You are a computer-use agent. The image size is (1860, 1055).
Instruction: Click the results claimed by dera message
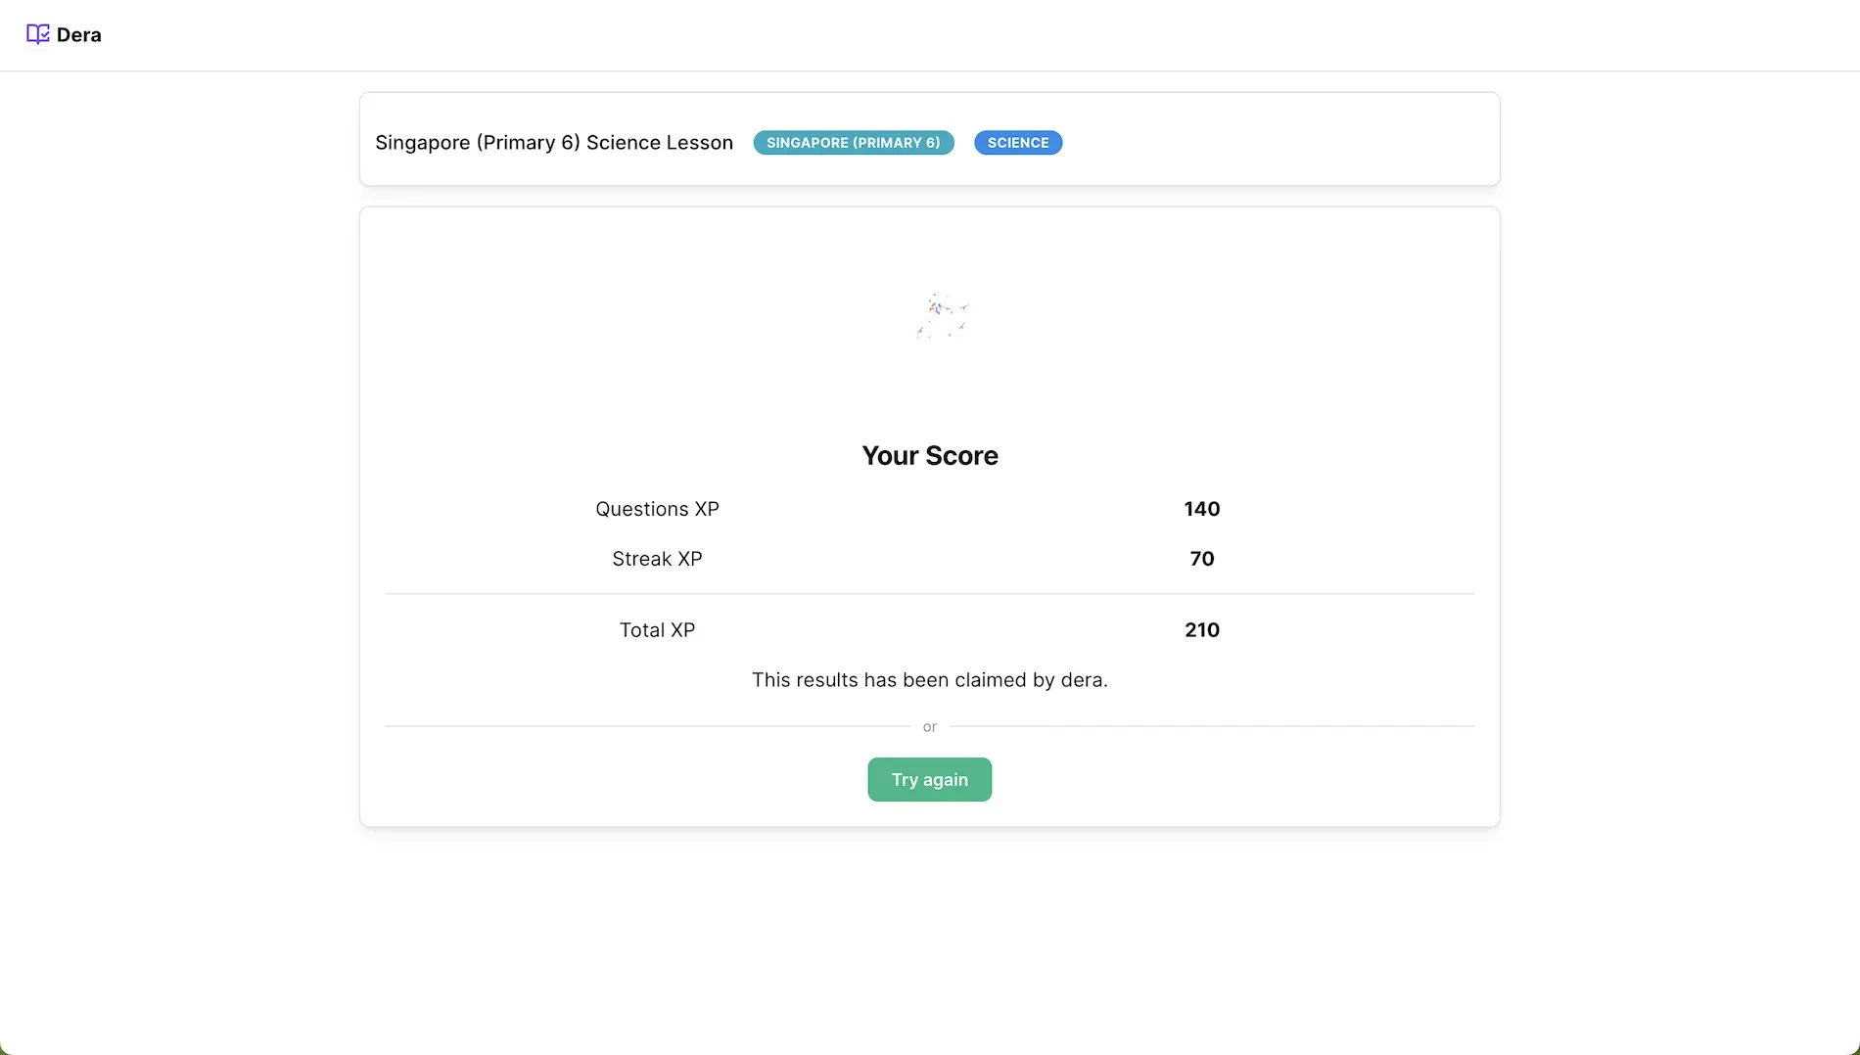(929, 680)
